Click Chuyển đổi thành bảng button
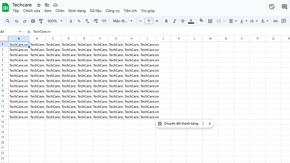Viewport: 290px width, 163px height. coord(178,124)
